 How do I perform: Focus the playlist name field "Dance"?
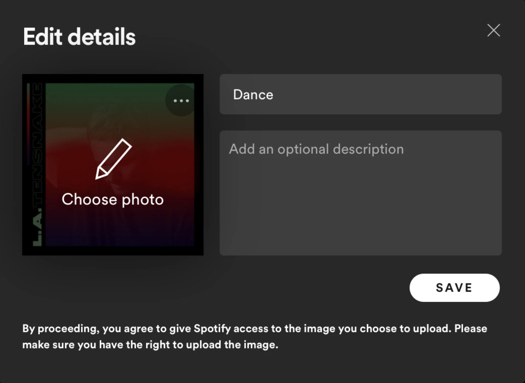pos(360,94)
